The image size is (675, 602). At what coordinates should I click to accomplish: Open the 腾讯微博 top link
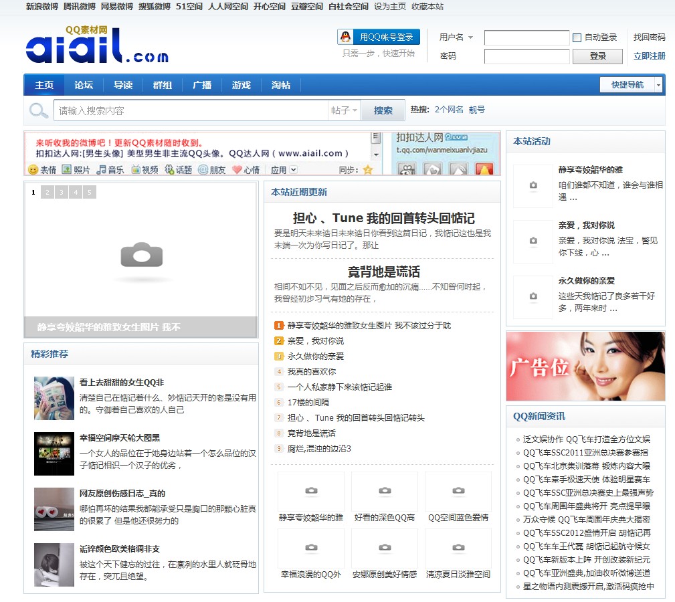[x=79, y=7]
